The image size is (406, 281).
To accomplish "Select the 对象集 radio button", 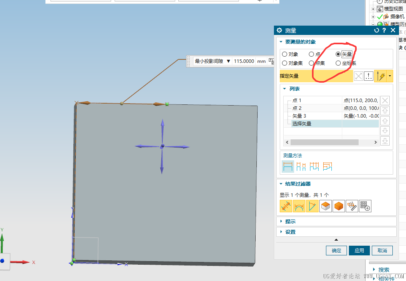I will click(284, 63).
